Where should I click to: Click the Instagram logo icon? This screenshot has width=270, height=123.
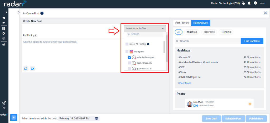click(x=131, y=52)
